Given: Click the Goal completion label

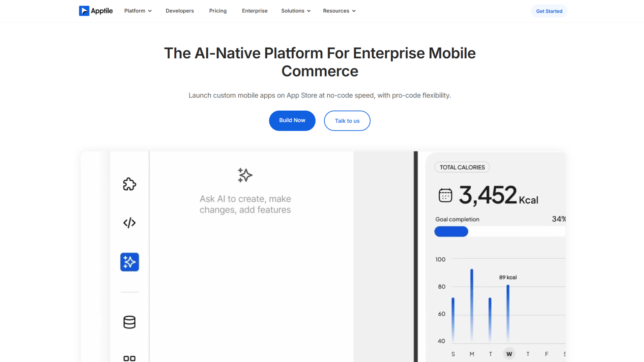Looking at the screenshot, I should 457,219.
